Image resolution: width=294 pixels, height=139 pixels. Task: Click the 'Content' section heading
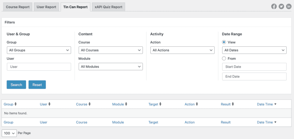[85, 34]
